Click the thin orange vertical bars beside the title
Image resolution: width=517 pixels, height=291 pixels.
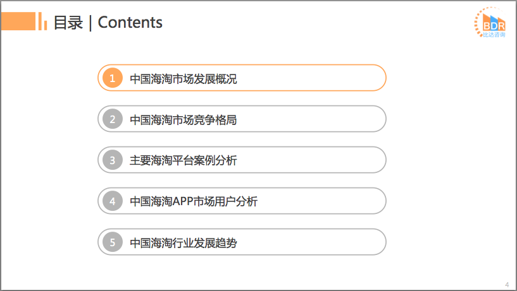coord(43,22)
